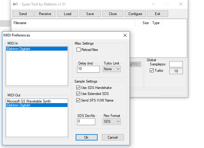Click the Sysex Tool app icon in title bar
This screenshot has height=148, width=204.
[15, 4]
